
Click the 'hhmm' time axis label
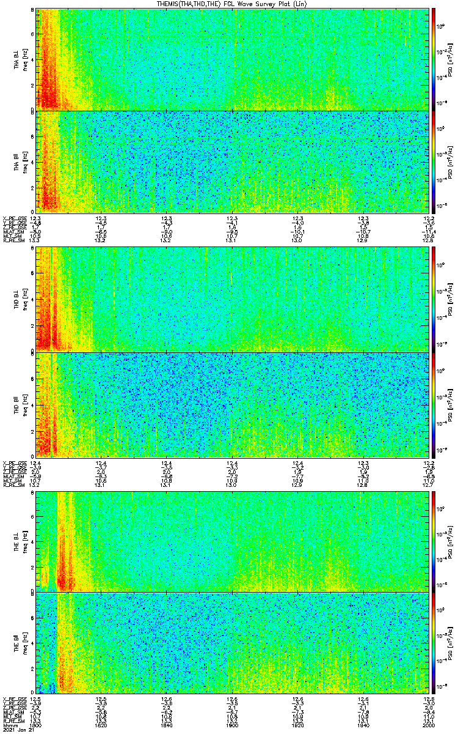pyautogui.click(x=10, y=726)
